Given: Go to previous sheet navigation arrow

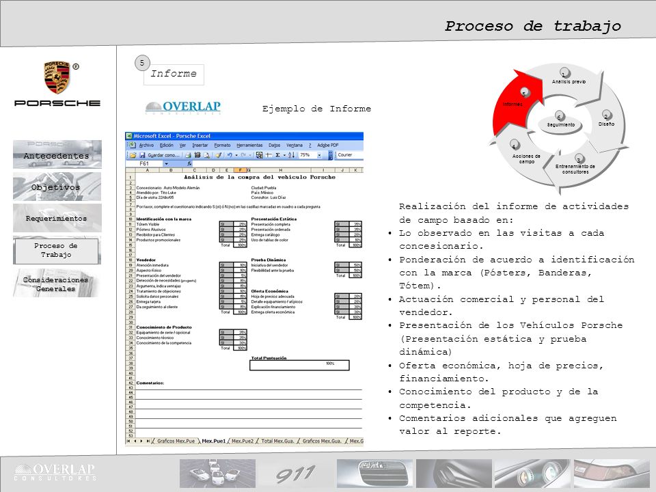Looking at the screenshot, I should (x=135, y=441).
